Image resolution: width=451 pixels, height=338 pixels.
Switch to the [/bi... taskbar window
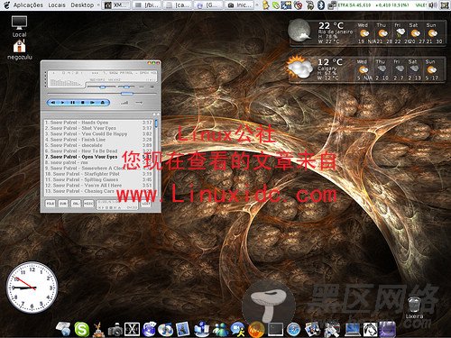coord(147,5)
